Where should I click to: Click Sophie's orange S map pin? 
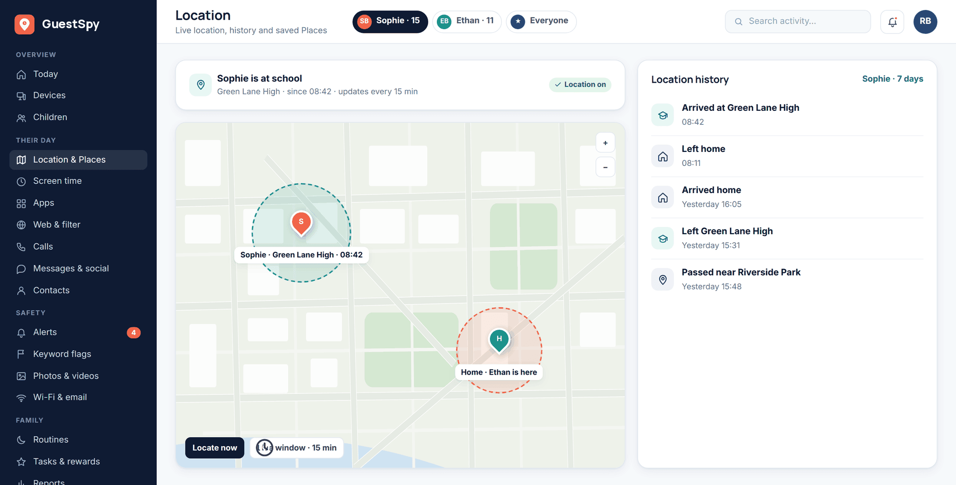click(x=301, y=223)
